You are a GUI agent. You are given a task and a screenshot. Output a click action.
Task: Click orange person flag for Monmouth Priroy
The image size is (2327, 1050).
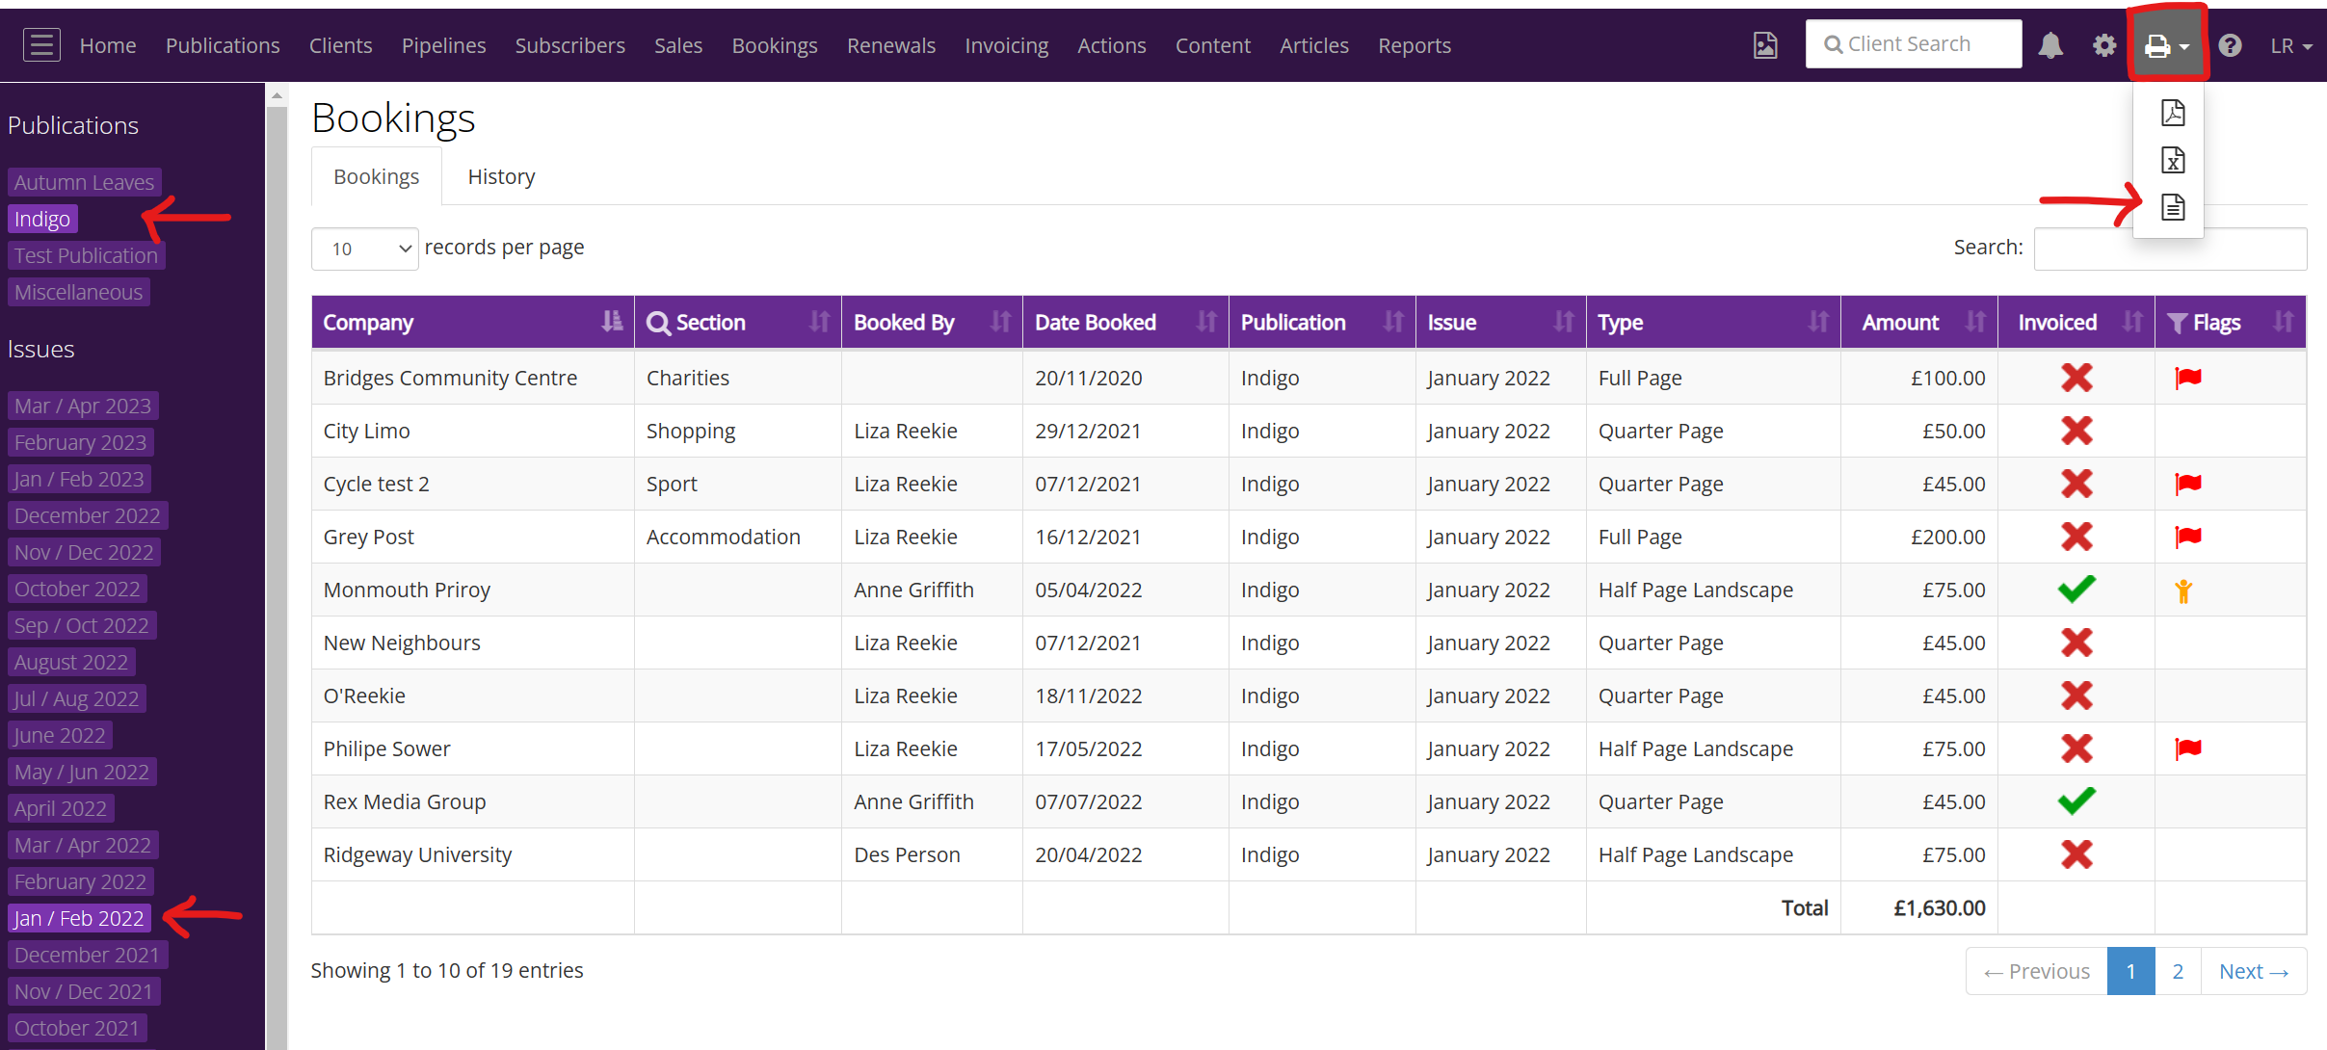[x=2183, y=591]
